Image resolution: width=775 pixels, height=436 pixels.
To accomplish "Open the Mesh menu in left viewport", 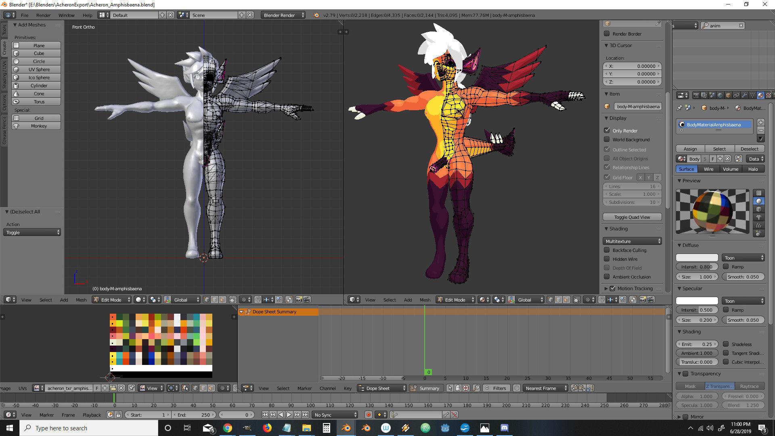I will (81, 300).
